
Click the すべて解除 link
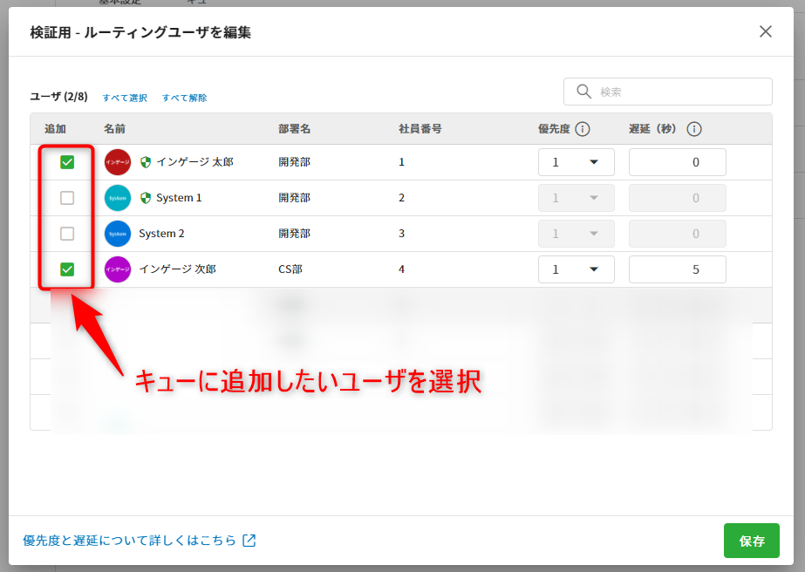pos(184,98)
